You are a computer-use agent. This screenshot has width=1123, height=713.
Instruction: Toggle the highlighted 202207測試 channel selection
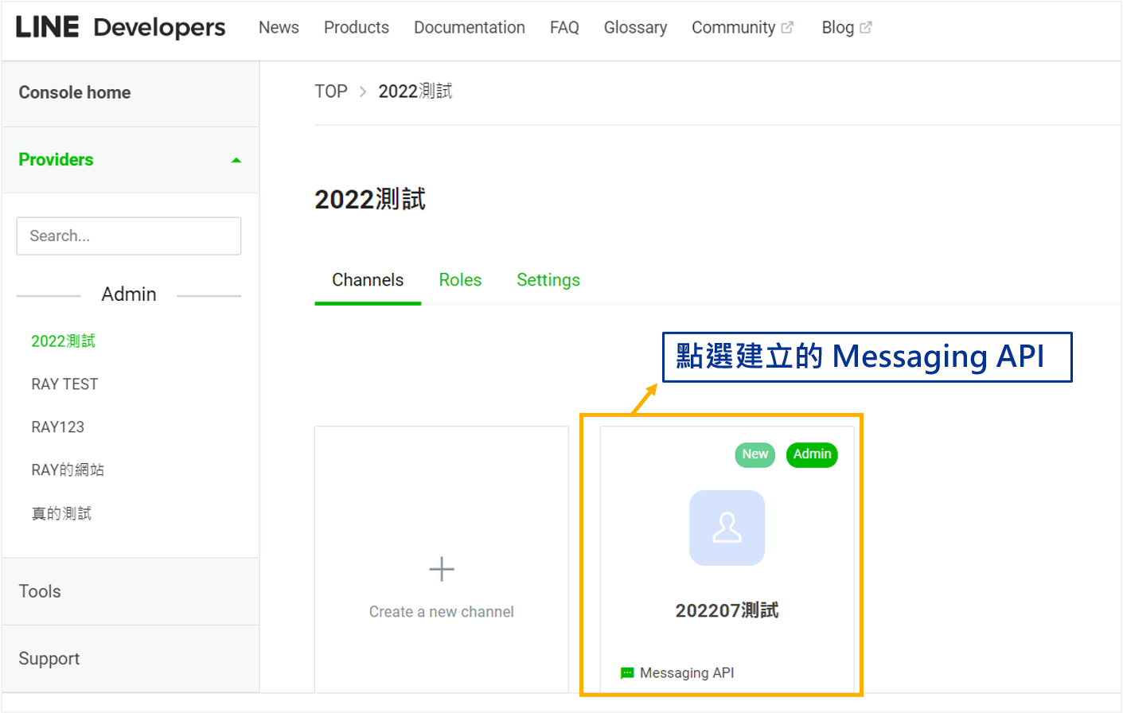pyautogui.click(x=726, y=557)
